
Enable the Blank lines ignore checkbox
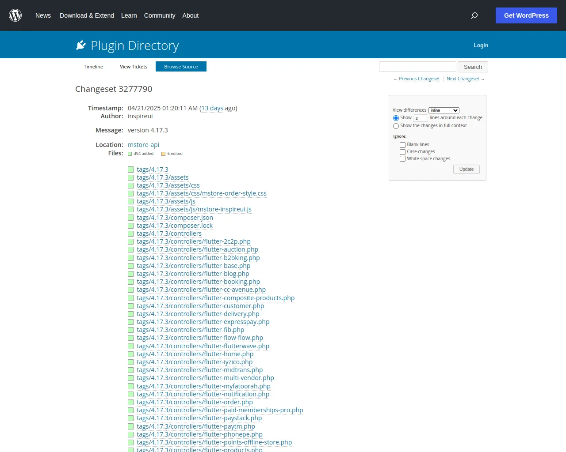pos(402,145)
